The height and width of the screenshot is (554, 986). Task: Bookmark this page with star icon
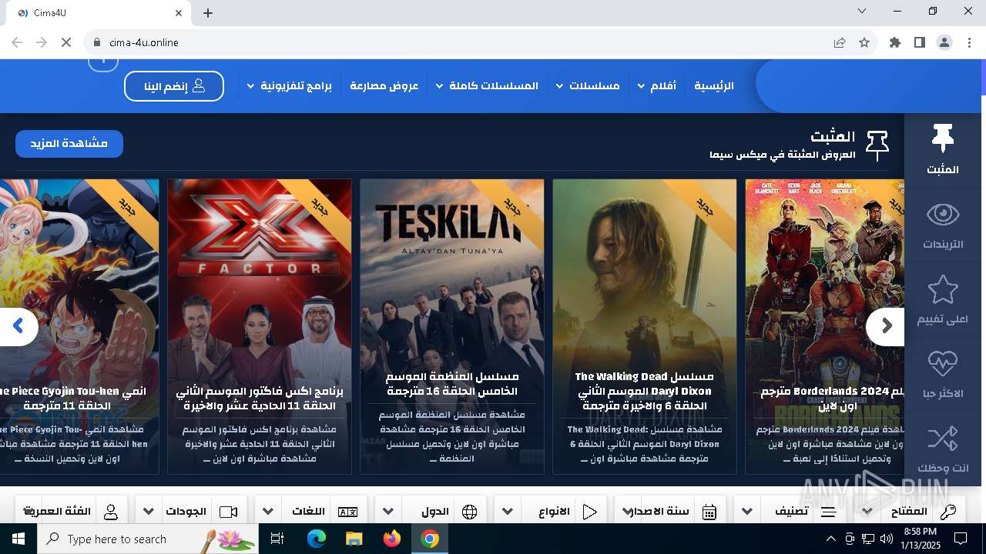[x=864, y=42]
